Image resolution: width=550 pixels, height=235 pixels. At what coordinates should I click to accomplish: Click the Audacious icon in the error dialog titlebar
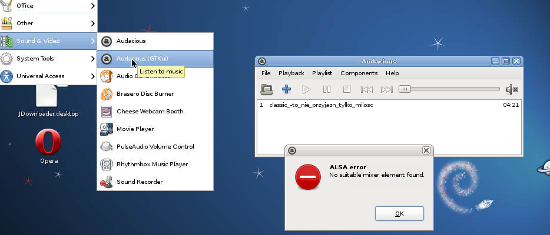292,150
